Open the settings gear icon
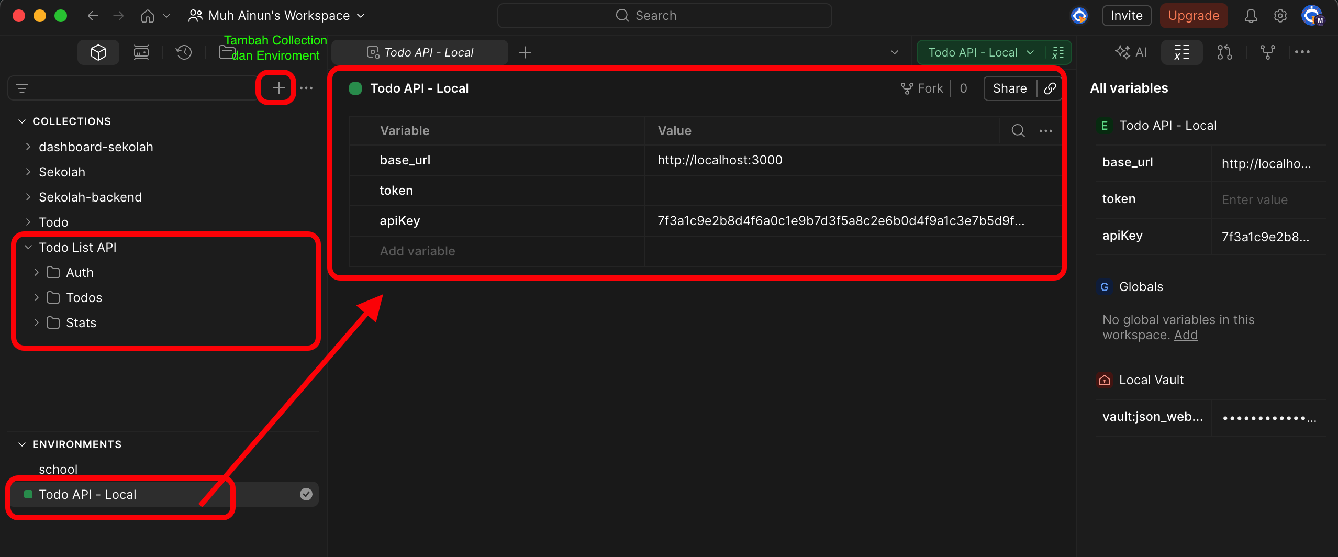The image size is (1338, 557). click(1280, 16)
